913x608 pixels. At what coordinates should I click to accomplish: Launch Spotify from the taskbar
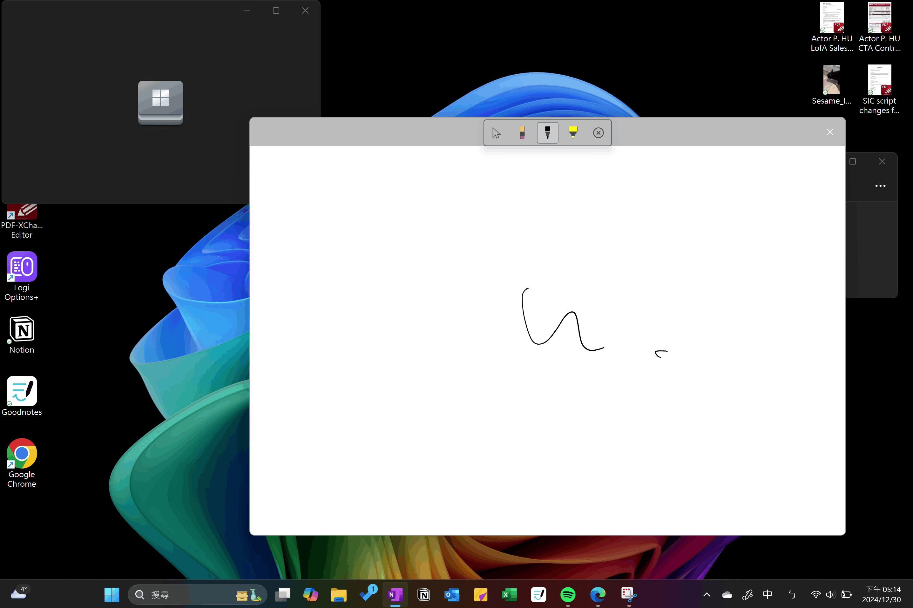[x=568, y=594]
